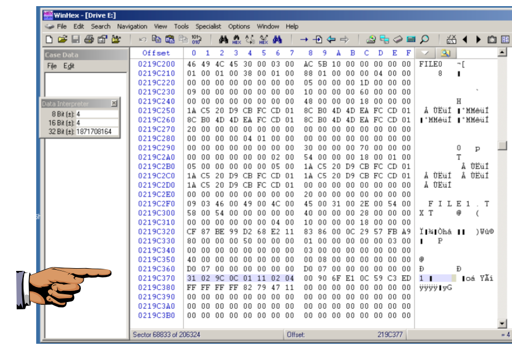Image resolution: width=512 pixels, height=346 pixels.
Task: Click the status bar Offset 219C377 field
Action: (345, 334)
